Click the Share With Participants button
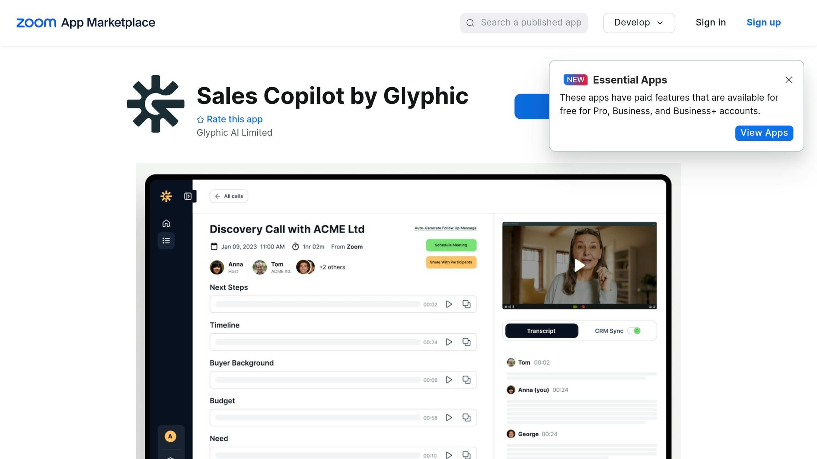Screen dimensions: 817x459 451,262
